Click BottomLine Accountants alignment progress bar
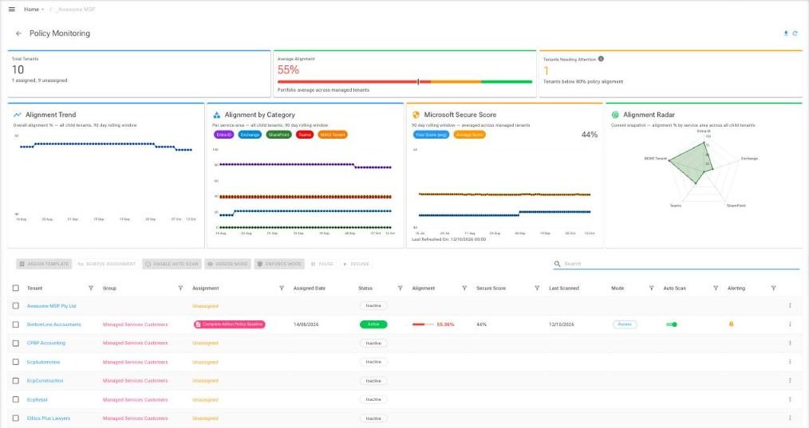The height and width of the screenshot is (428, 809). [x=423, y=324]
